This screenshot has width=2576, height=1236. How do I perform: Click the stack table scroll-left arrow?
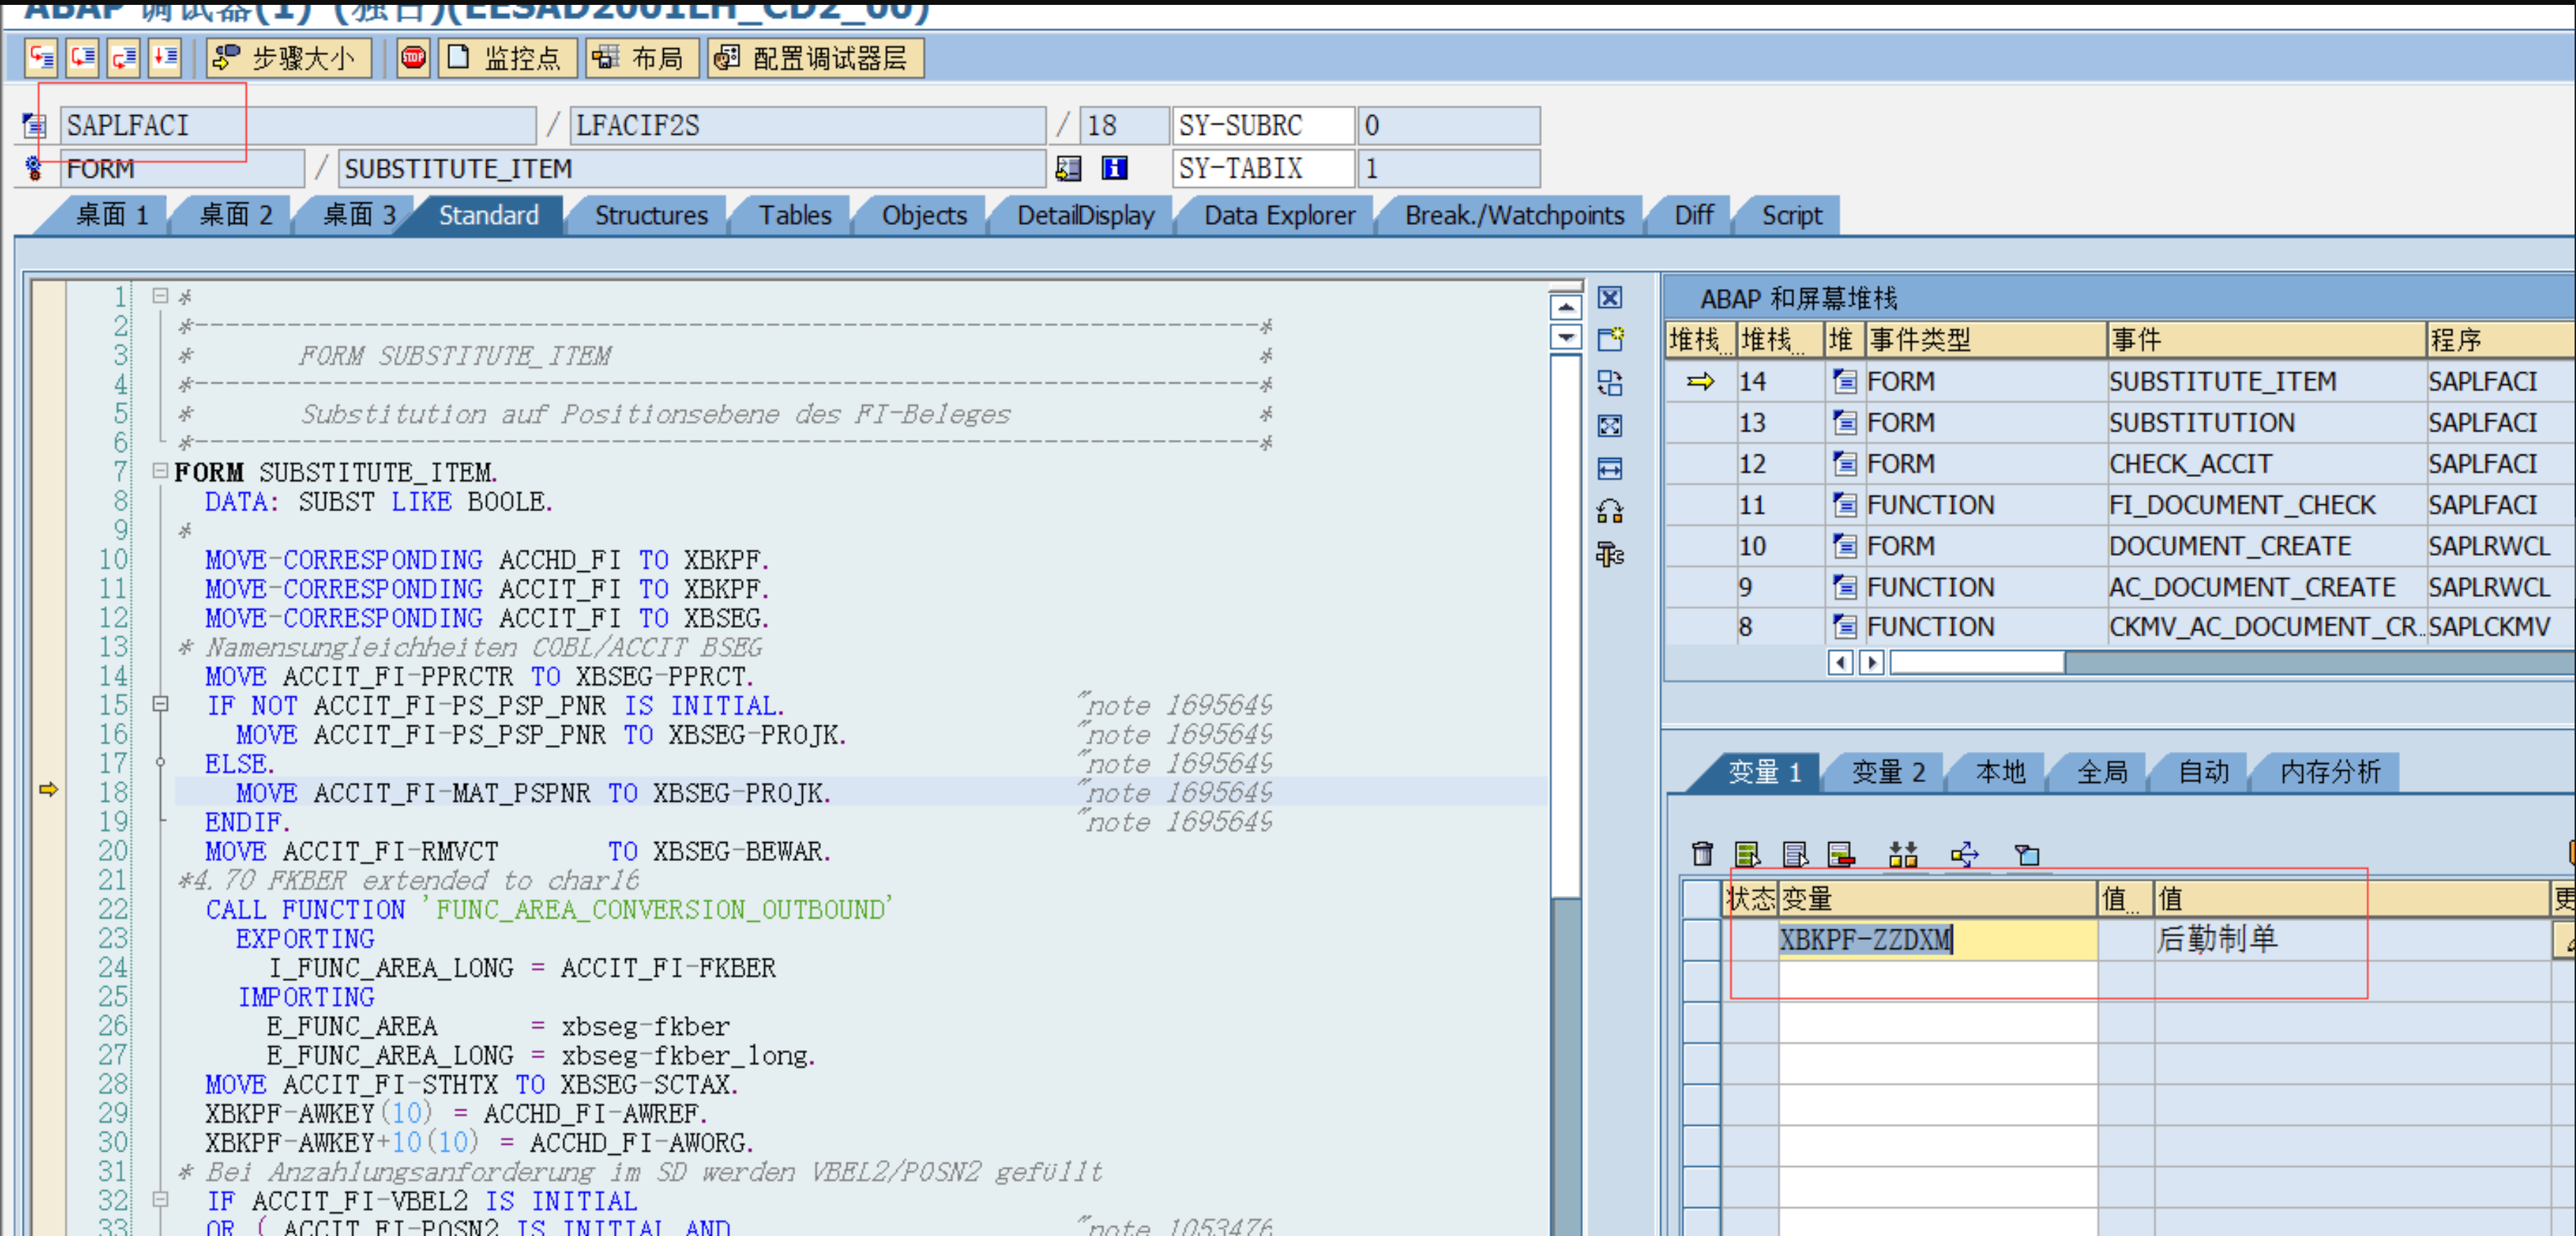click(x=1841, y=661)
